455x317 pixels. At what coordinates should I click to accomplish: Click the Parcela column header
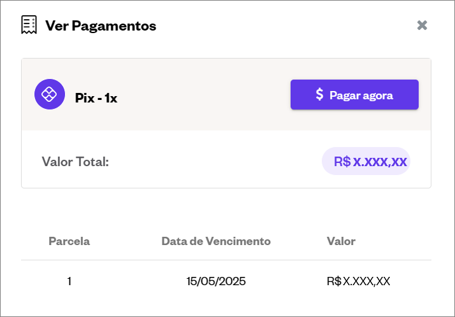pyautogui.click(x=69, y=241)
